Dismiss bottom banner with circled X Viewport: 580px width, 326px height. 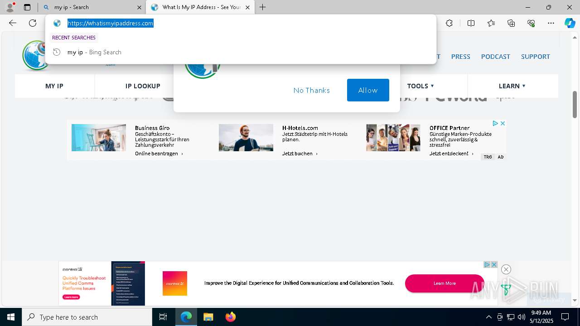click(x=506, y=269)
